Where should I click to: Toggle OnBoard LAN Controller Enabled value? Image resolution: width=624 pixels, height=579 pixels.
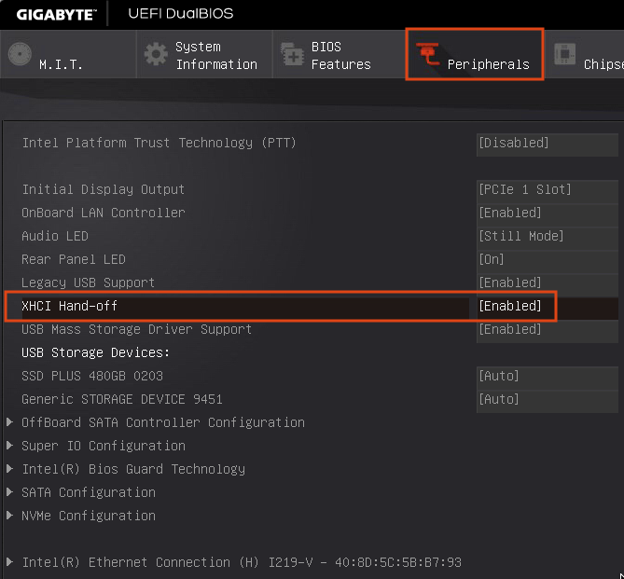(548, 214)
